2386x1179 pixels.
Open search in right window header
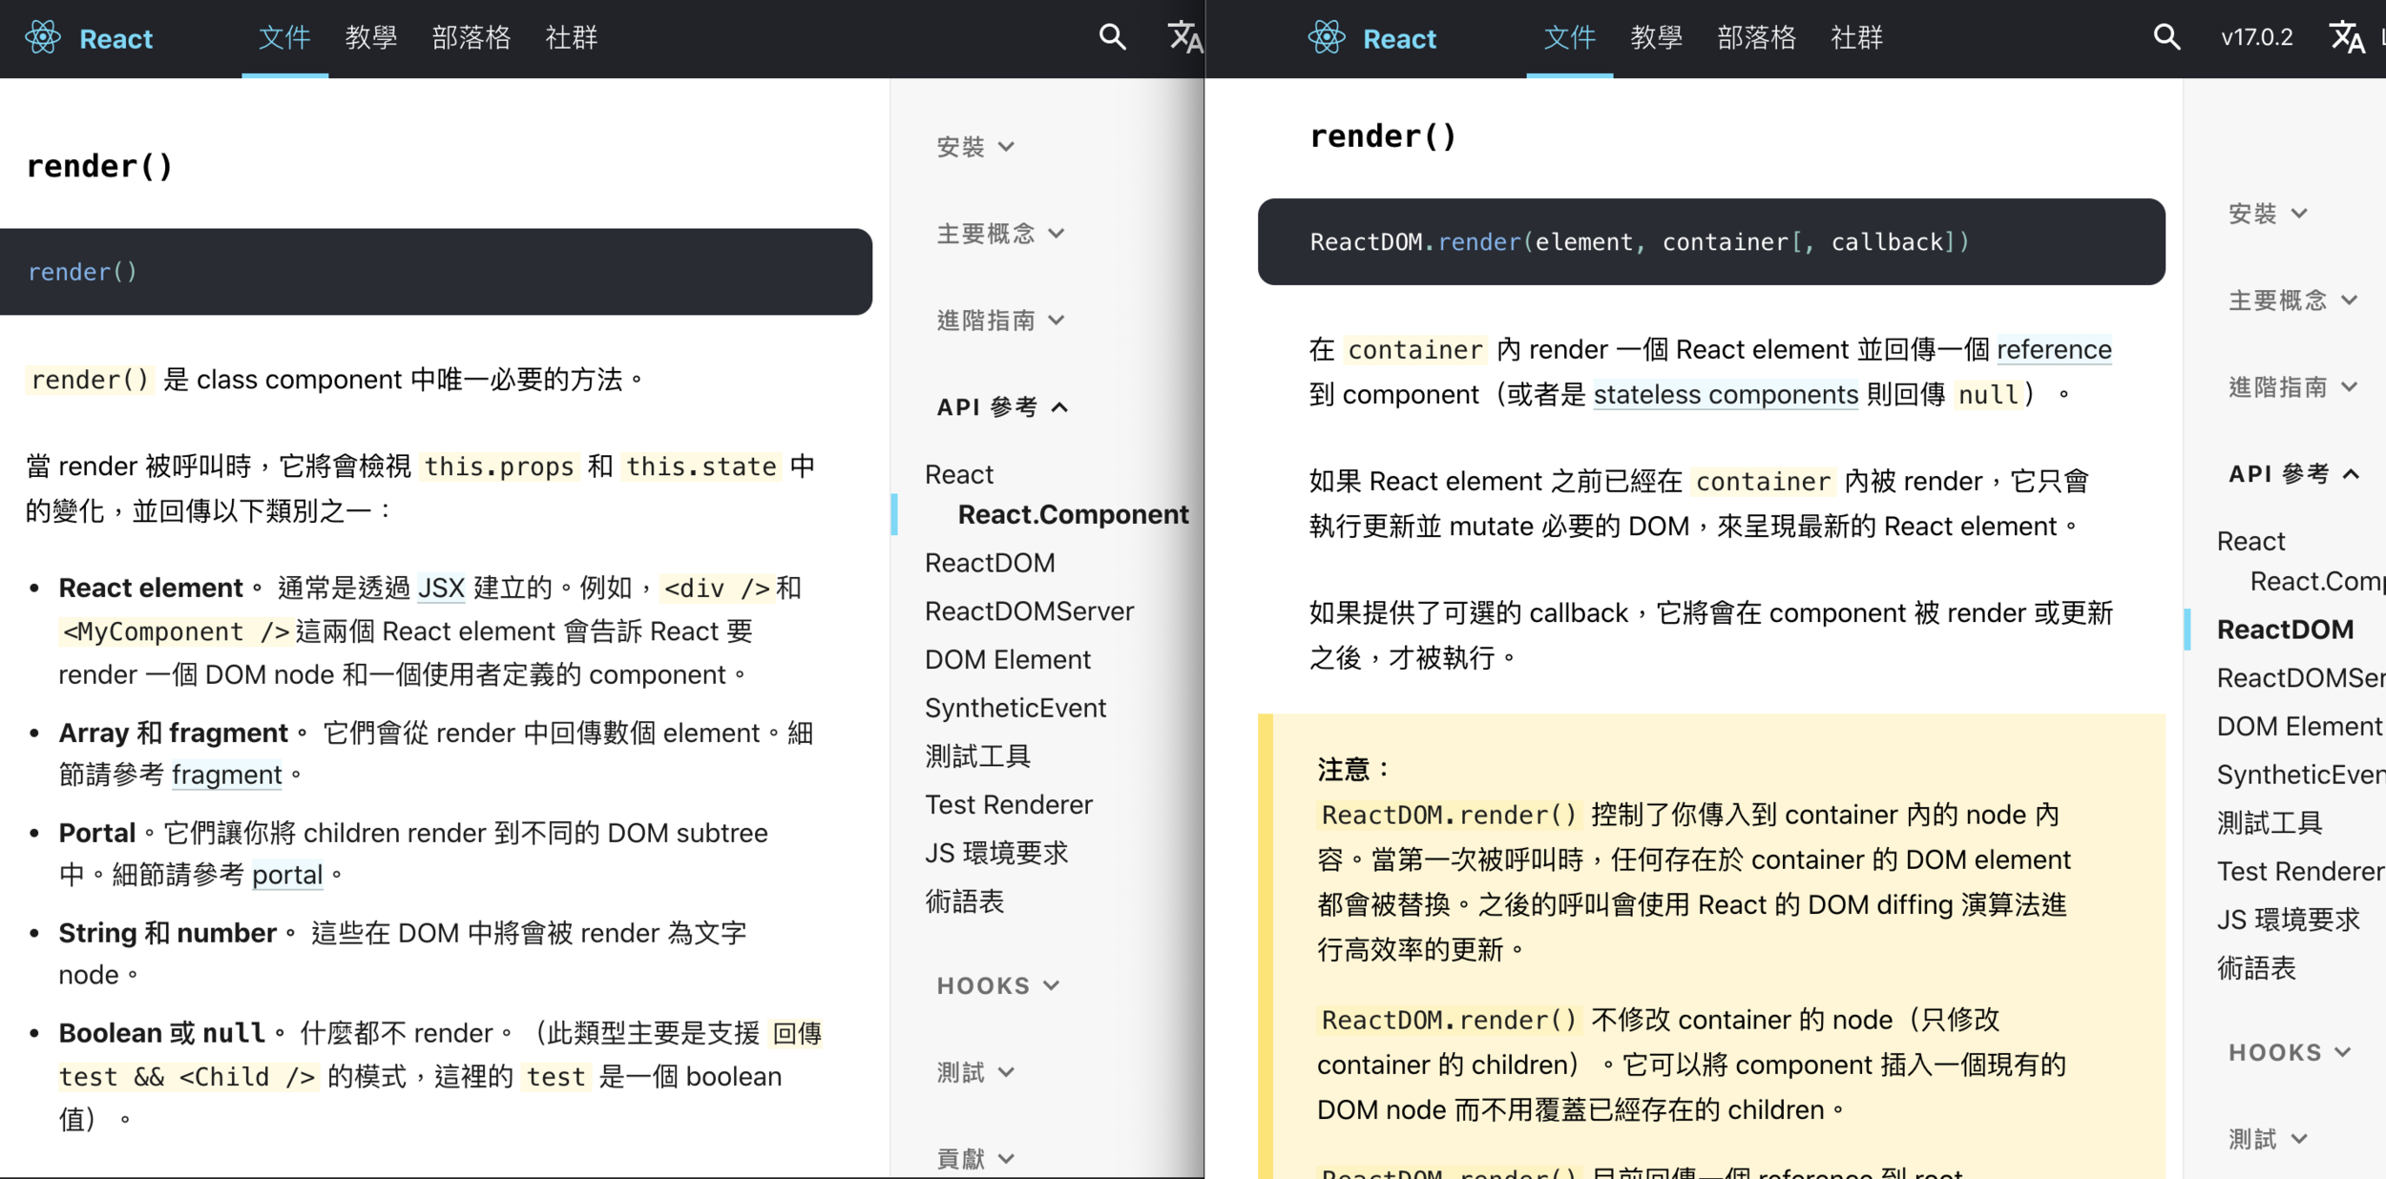tap(2166, 38)
